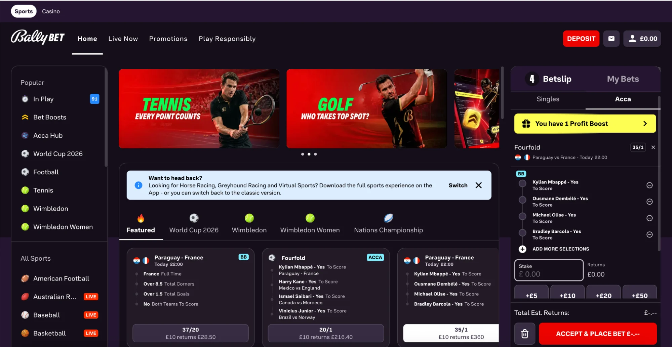Click the Bally Bet logo
The image size is (672, 347).
38,37
